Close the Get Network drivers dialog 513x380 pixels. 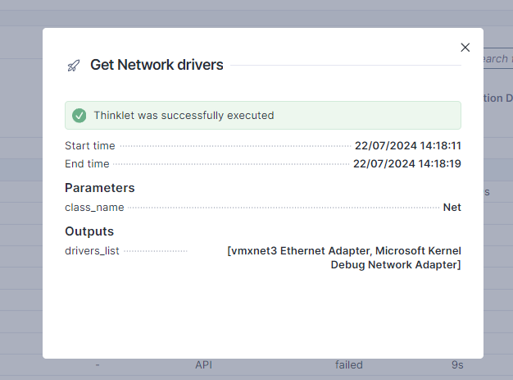coord(465,48)
